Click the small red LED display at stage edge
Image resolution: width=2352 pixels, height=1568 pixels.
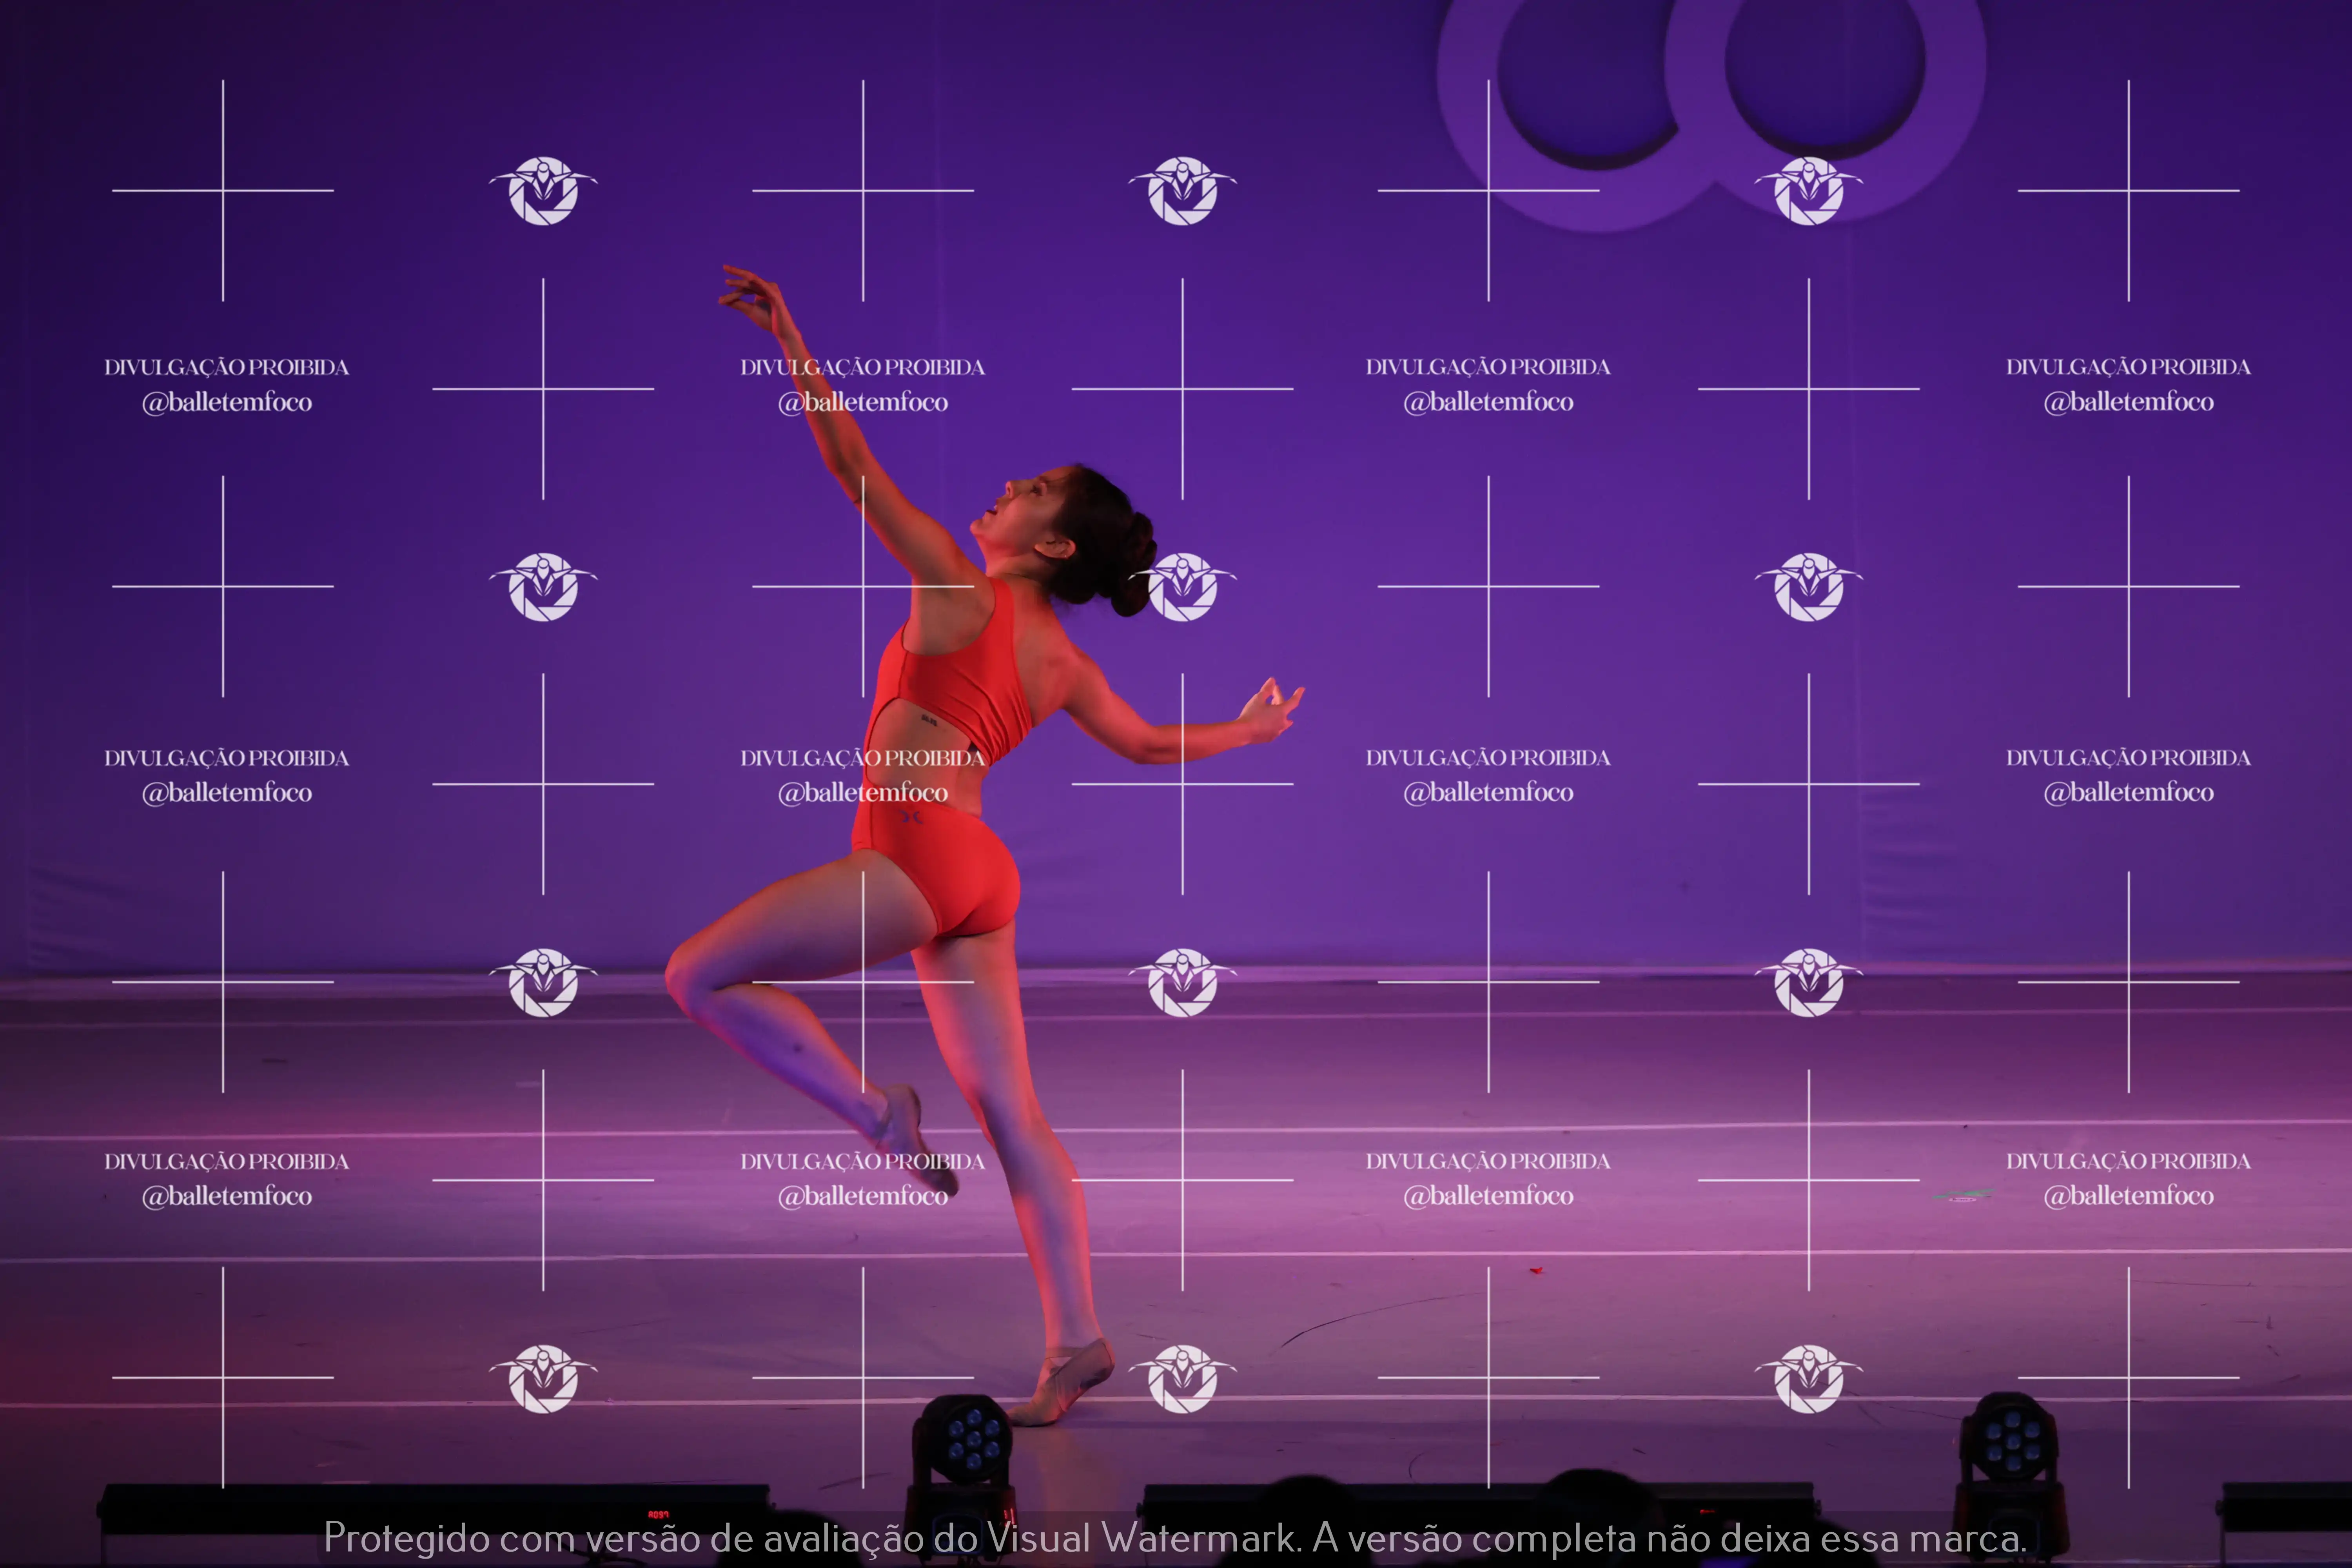click(x=658, y=1515)
